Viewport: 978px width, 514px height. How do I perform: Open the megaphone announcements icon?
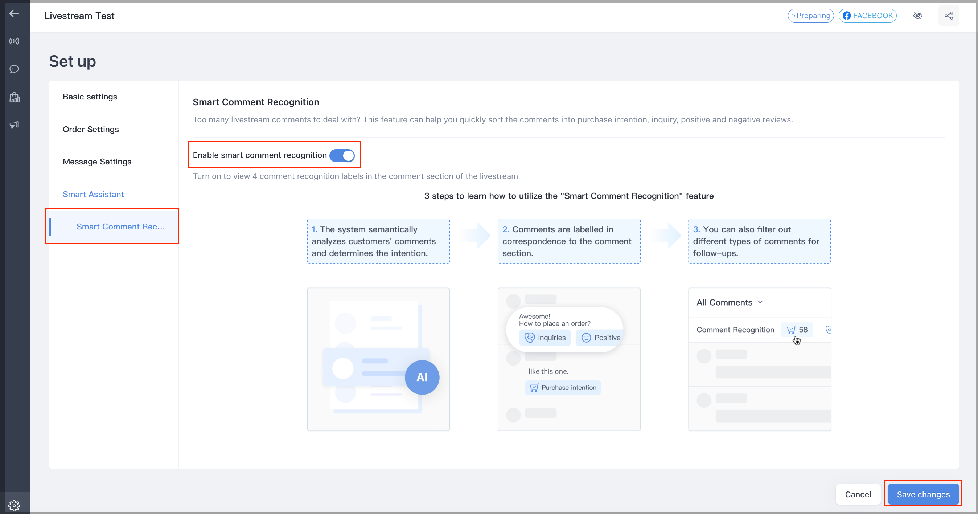[14, 125]
